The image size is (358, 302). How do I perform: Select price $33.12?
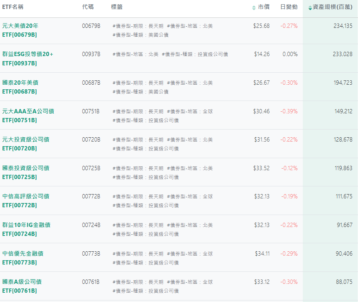pos(262,282)
